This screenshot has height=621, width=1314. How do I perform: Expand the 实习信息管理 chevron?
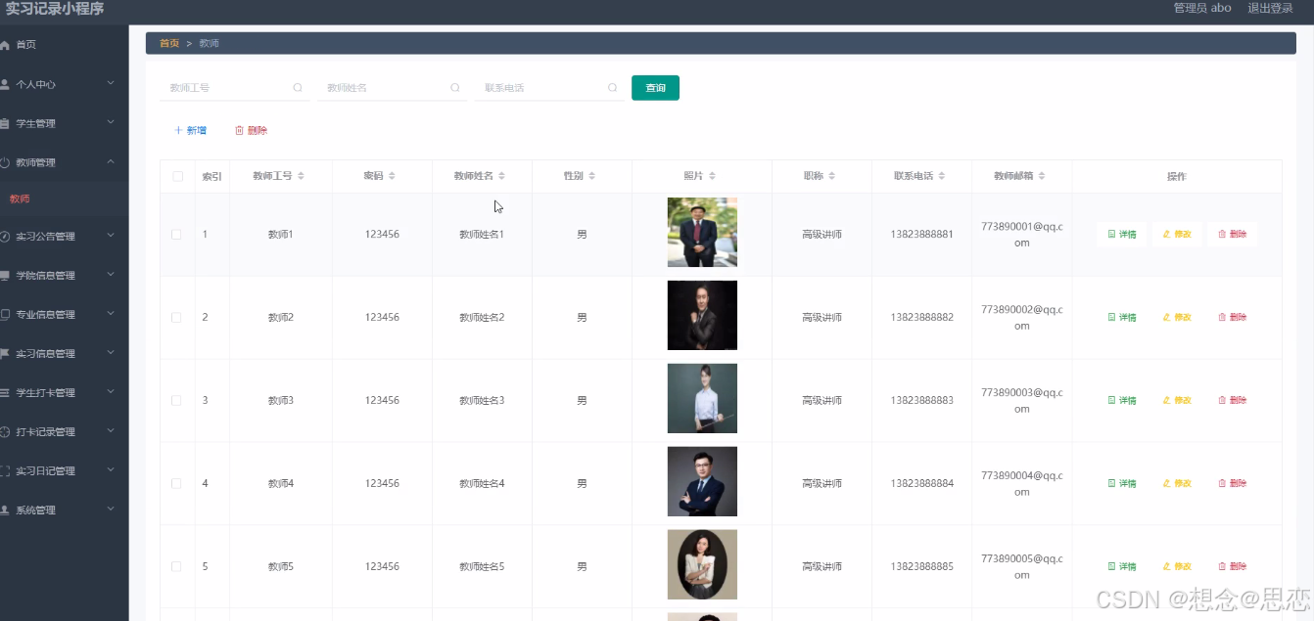[x=111, y=353]
